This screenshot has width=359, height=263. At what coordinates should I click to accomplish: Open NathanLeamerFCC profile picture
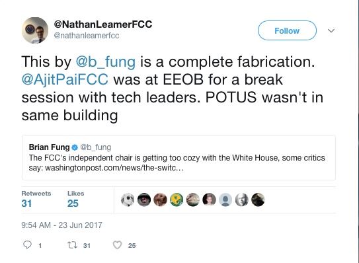click(35, 30)
